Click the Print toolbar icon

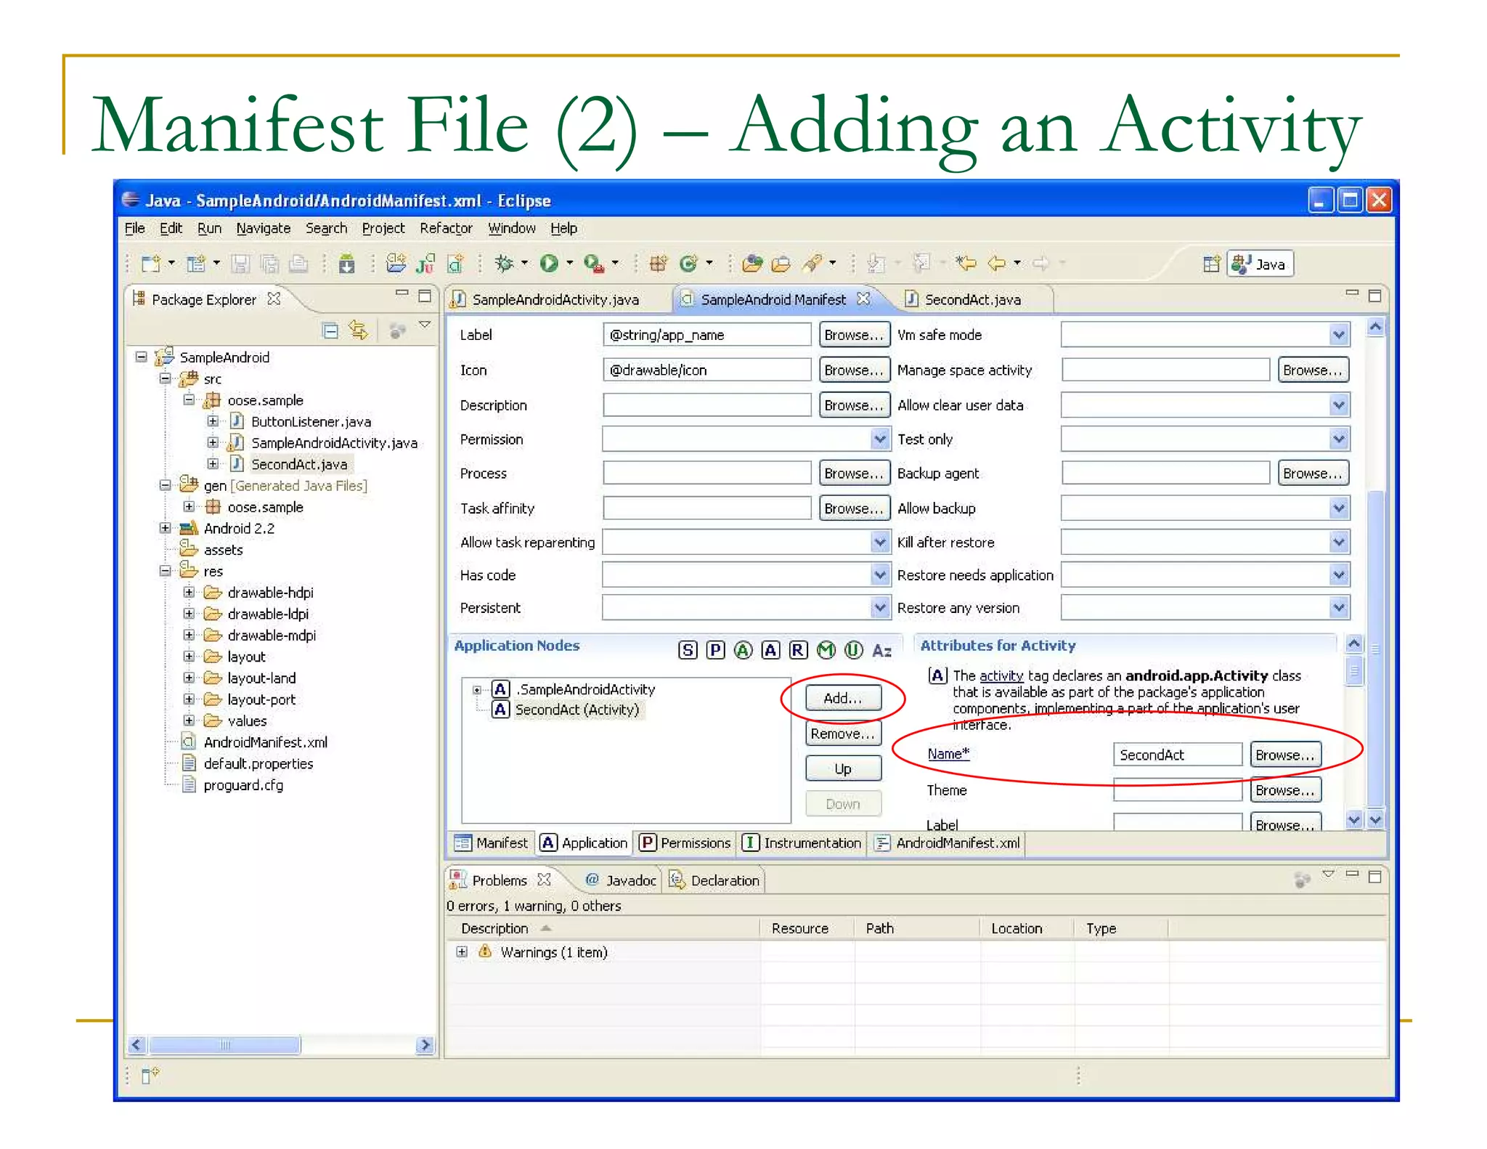tap(298, 264)
